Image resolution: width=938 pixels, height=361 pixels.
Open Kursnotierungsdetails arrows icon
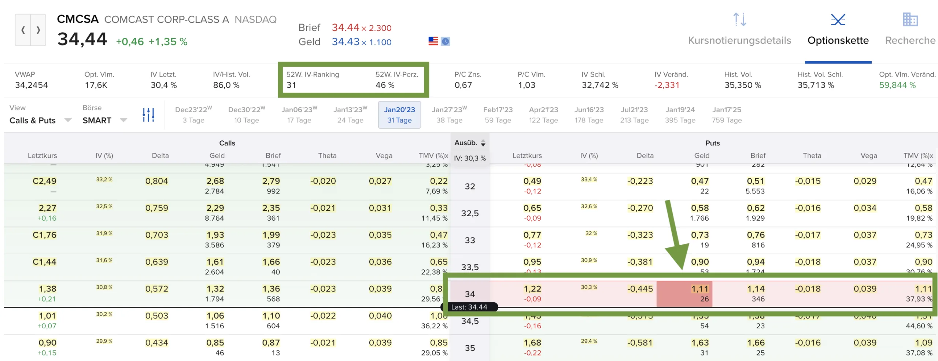click(739, 19)
